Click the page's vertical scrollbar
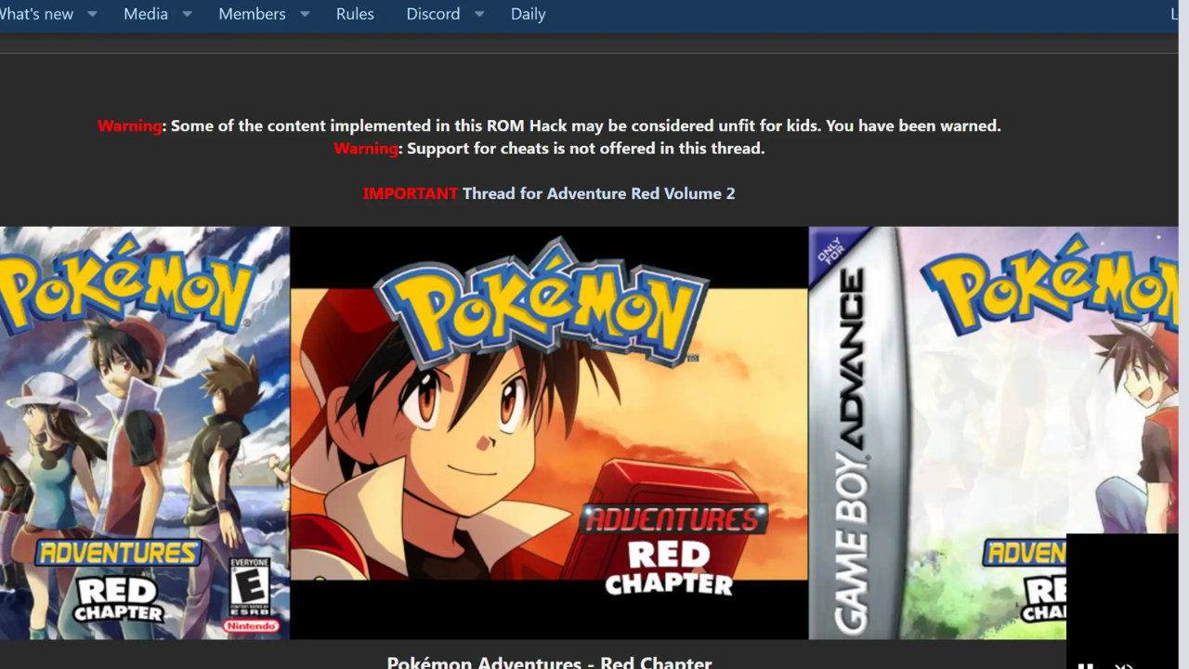Image resolution: width=1189 pixels, height=669 pixels. (1183, 334)
